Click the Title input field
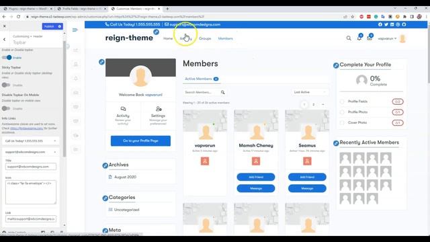This screenshot has height=242, width=430. [31, 167]
